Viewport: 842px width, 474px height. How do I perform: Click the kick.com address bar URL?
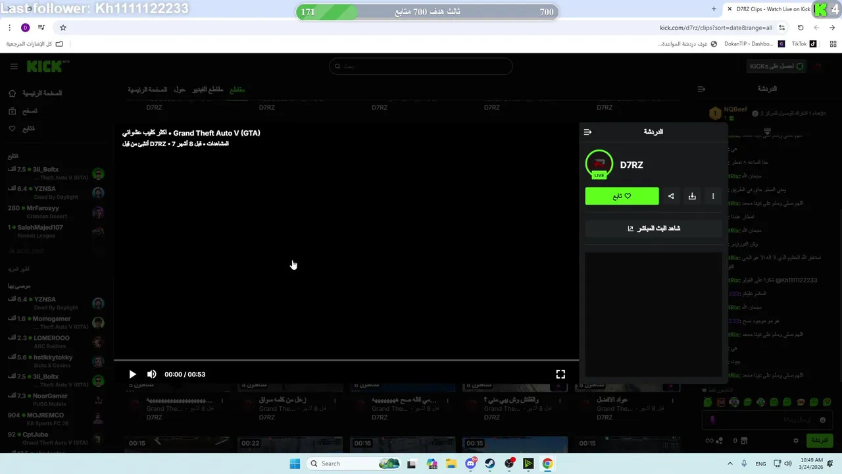[716, 28]
